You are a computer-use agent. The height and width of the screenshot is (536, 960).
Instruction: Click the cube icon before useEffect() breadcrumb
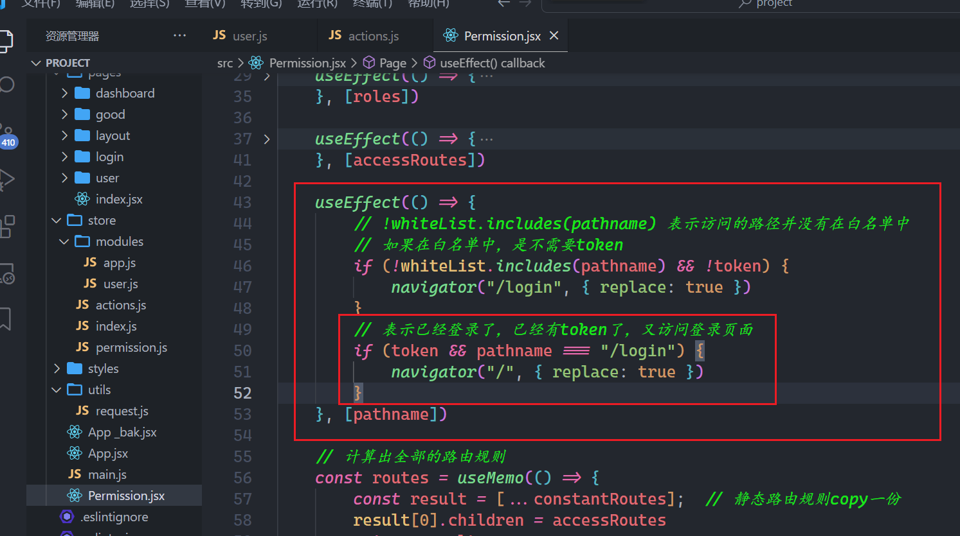(x=430, y=62)
